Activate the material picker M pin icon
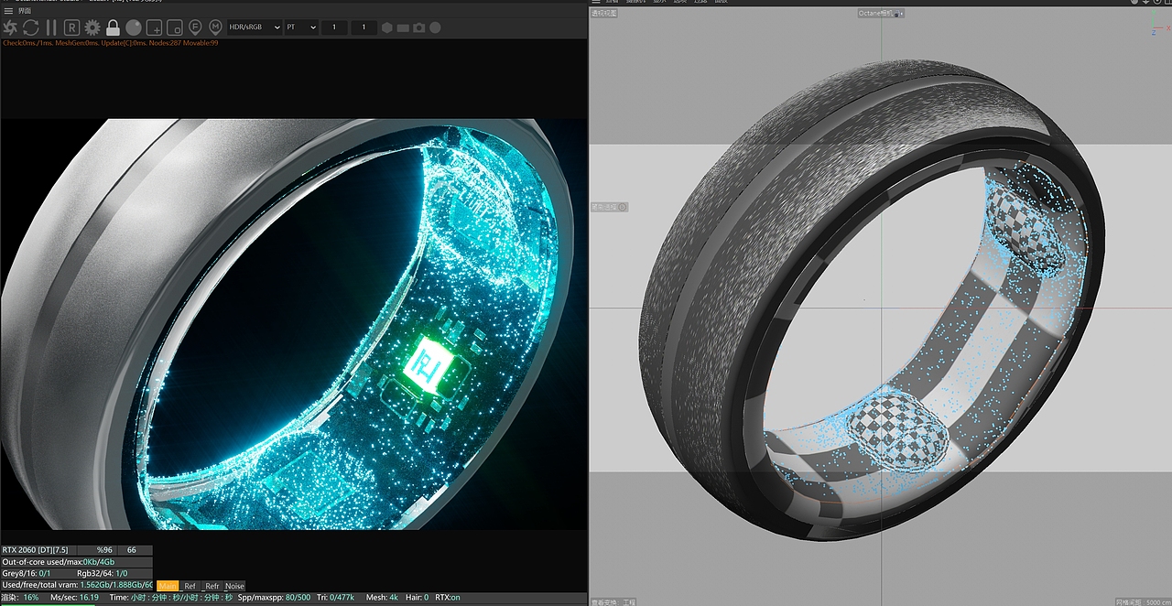1172x606 pixels. (216, 27)
